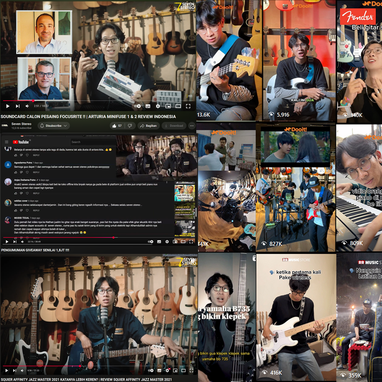Mute the volume on the bottom video player
Image resolution: width=382 pixels, height=382 pixels.
[x=23, y=370]
